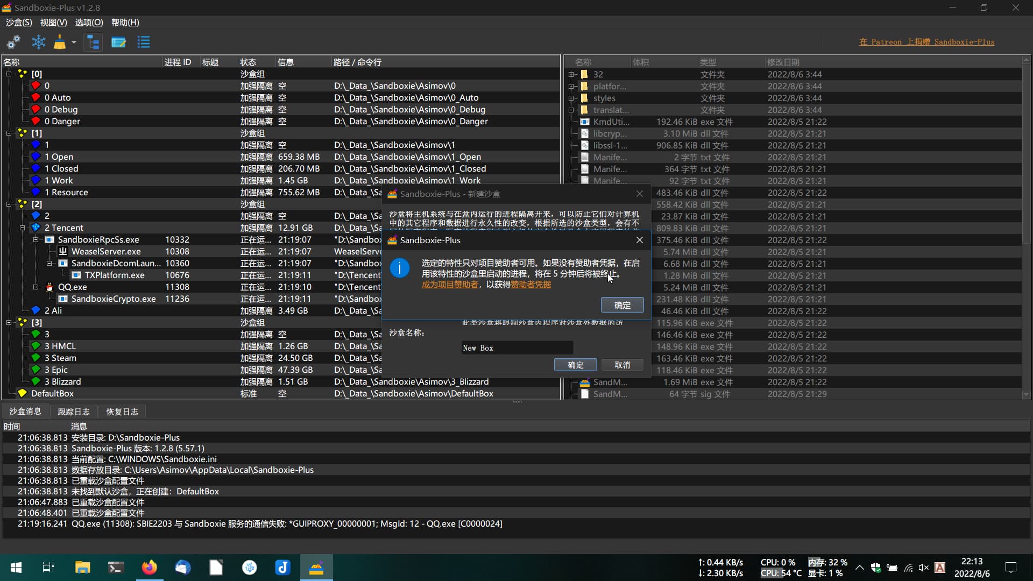Click the edit ini file toolbar icon
This screenshot has width=1033, height=581.
(118, 42)
